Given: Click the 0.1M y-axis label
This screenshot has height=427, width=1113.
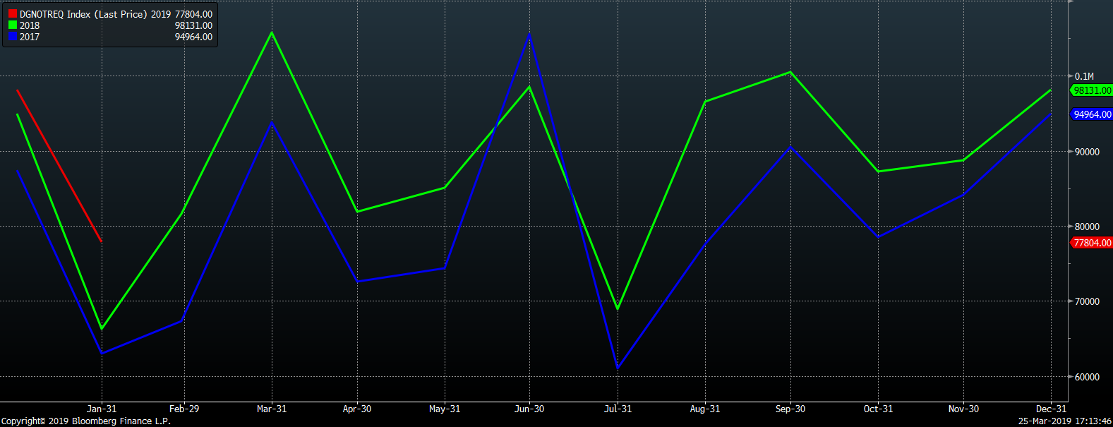Looking at the screenshot, I should pyautogui.click(x=1084, y=76).
